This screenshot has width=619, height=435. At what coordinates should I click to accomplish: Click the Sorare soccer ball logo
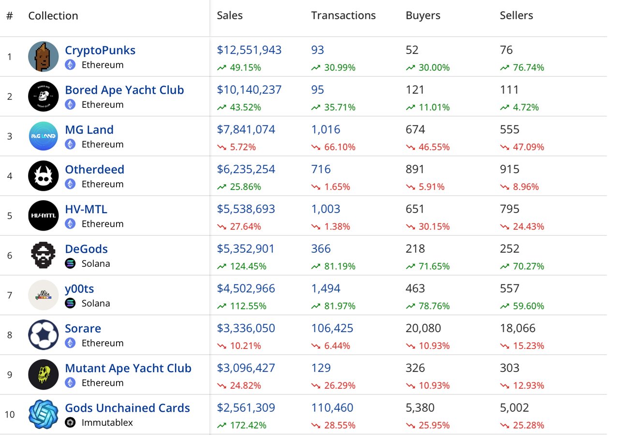point(44,334)
